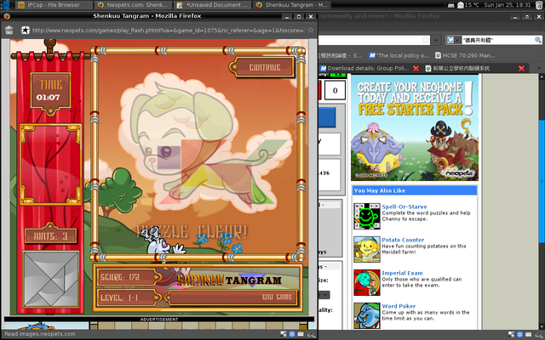Click the snowflake icon in background Firefox status bar
Image resolution: width=545 pixels, height=340 pixels.
520,334
